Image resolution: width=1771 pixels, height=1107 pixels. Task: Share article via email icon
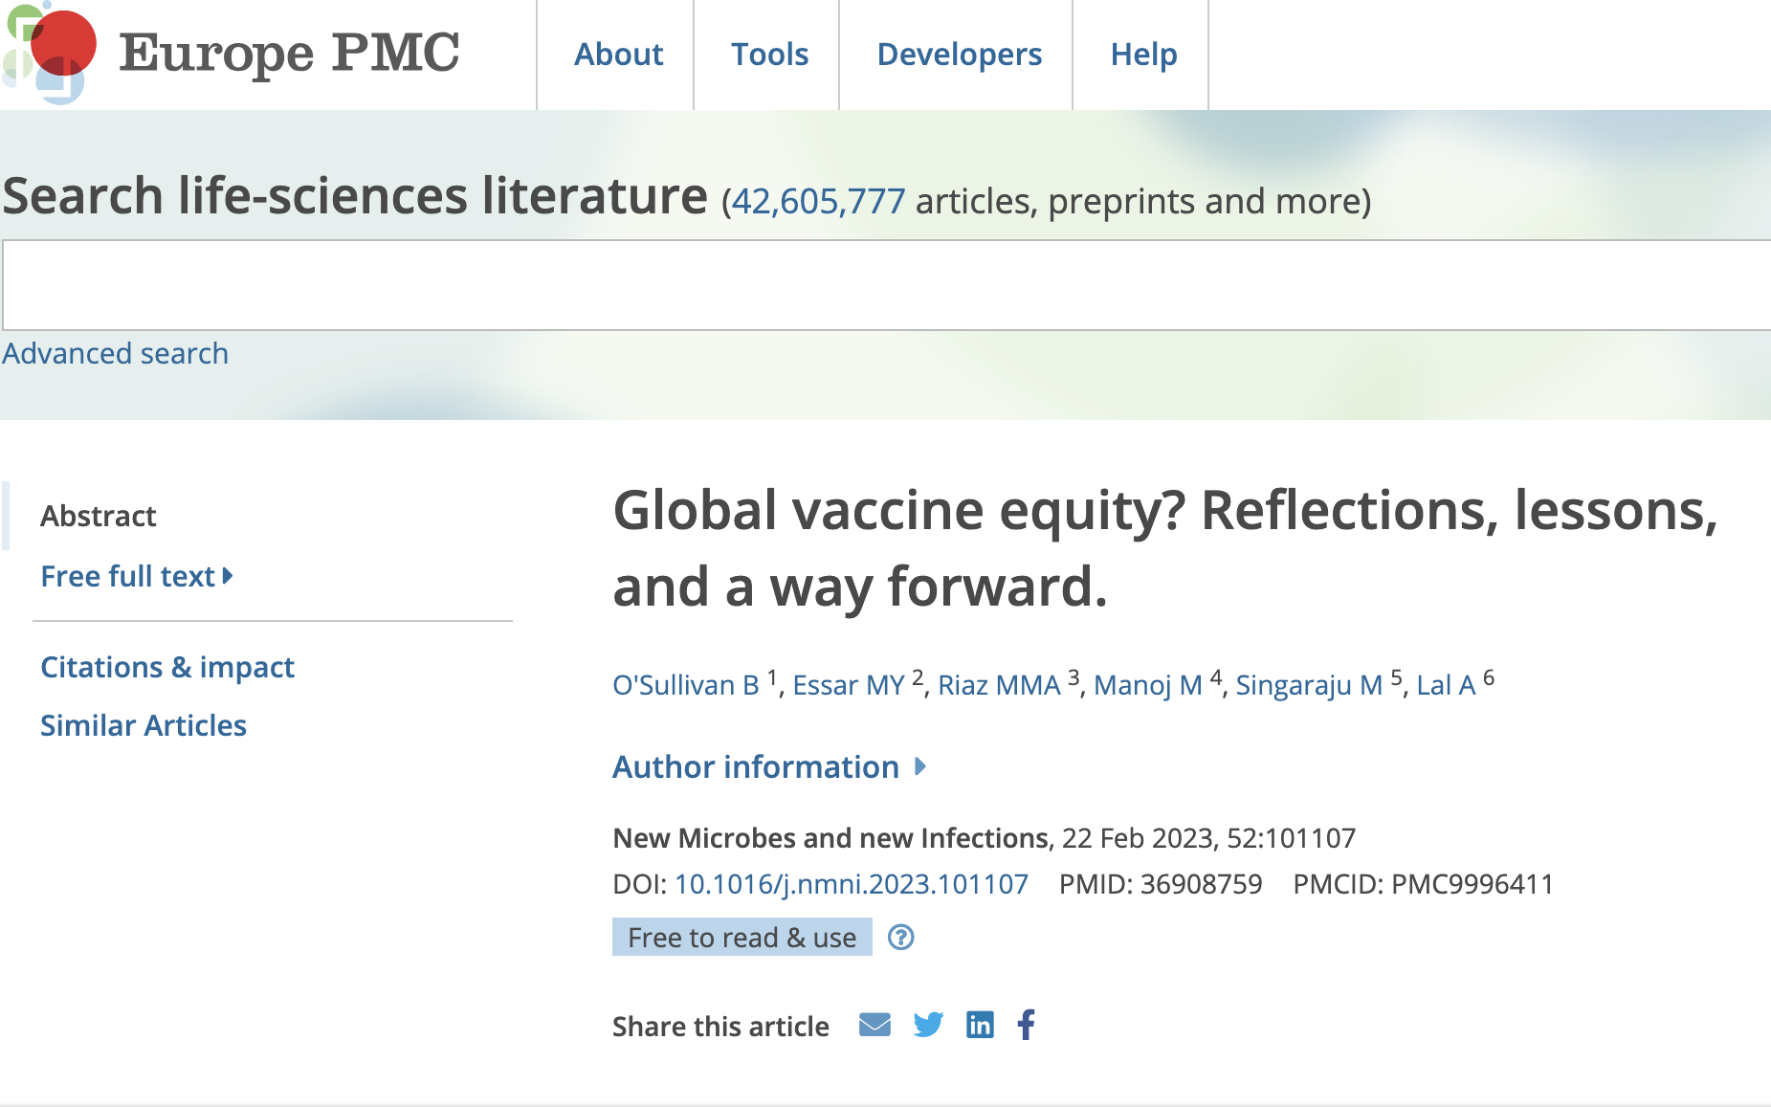[874, 1025]
